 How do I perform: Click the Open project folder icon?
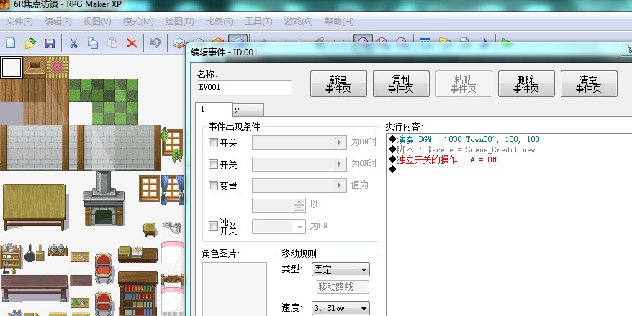30,42
